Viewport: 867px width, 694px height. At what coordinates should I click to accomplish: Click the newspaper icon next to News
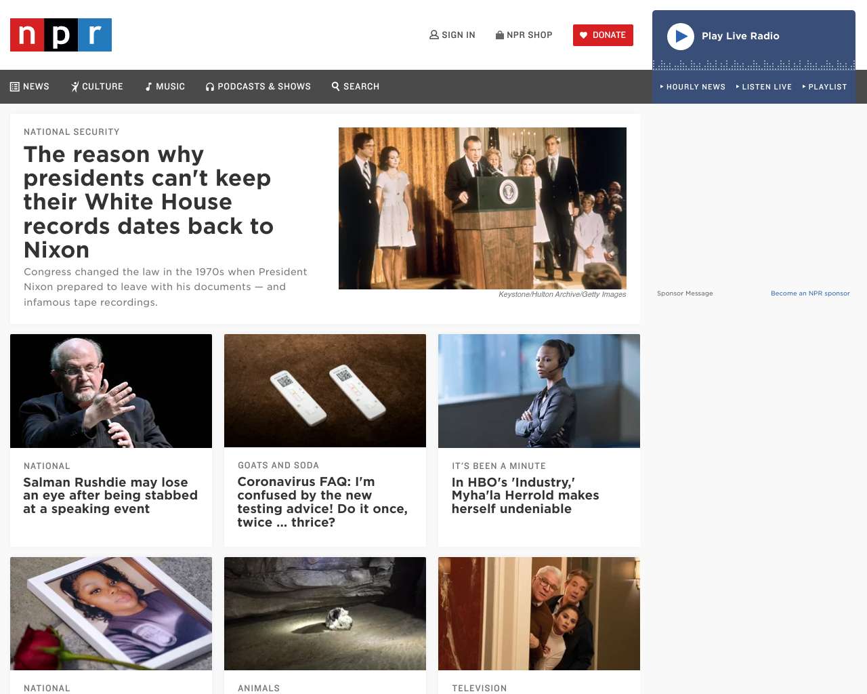coord(15,87)
